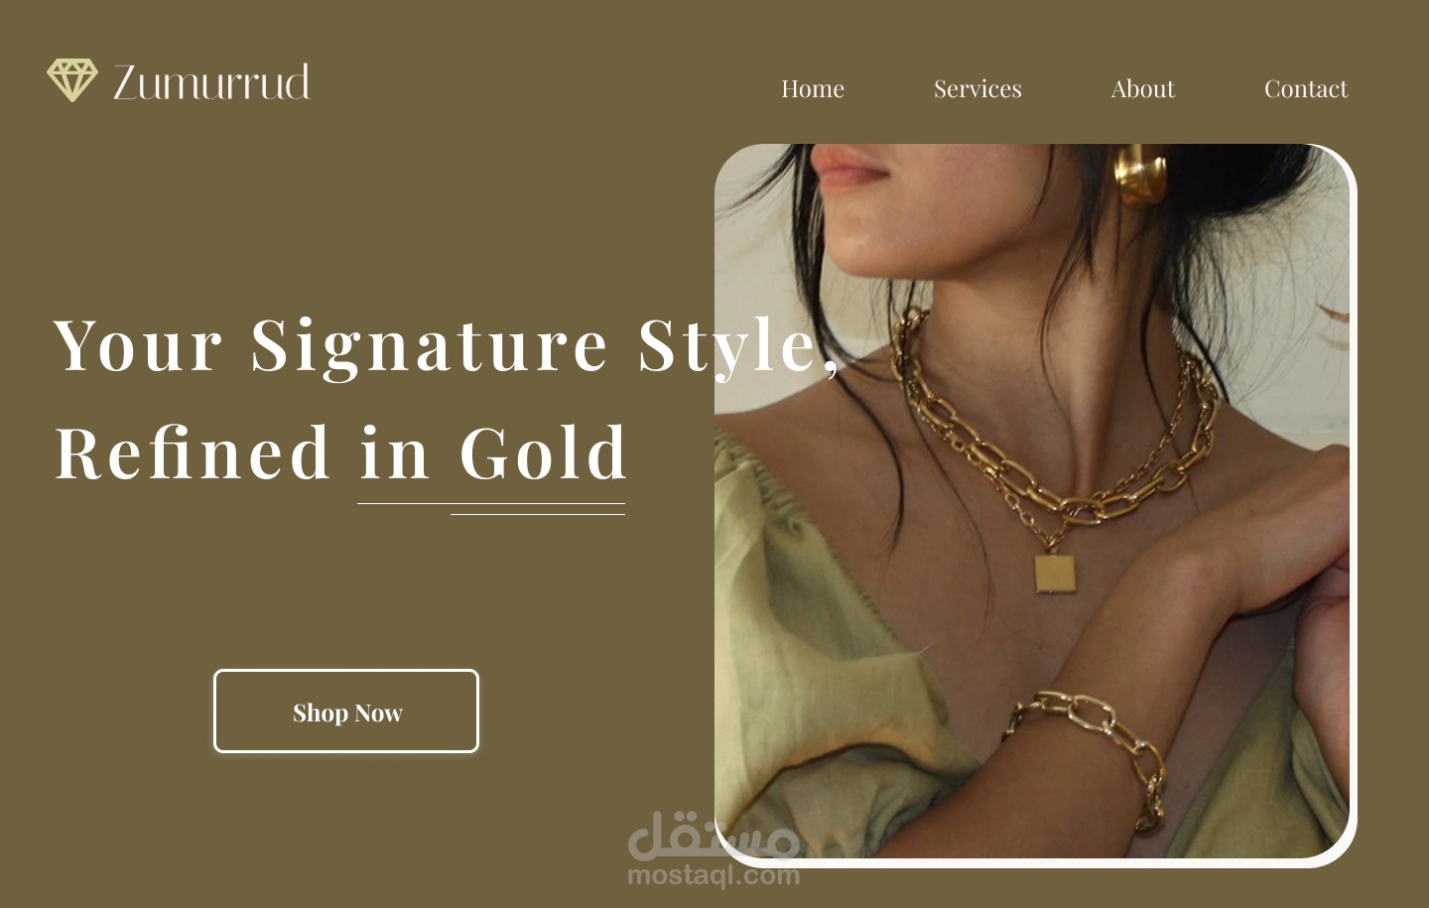Click the diamond logo icon
The width and height of the screenshot is (1429, 908).
(x=72, y=80)
